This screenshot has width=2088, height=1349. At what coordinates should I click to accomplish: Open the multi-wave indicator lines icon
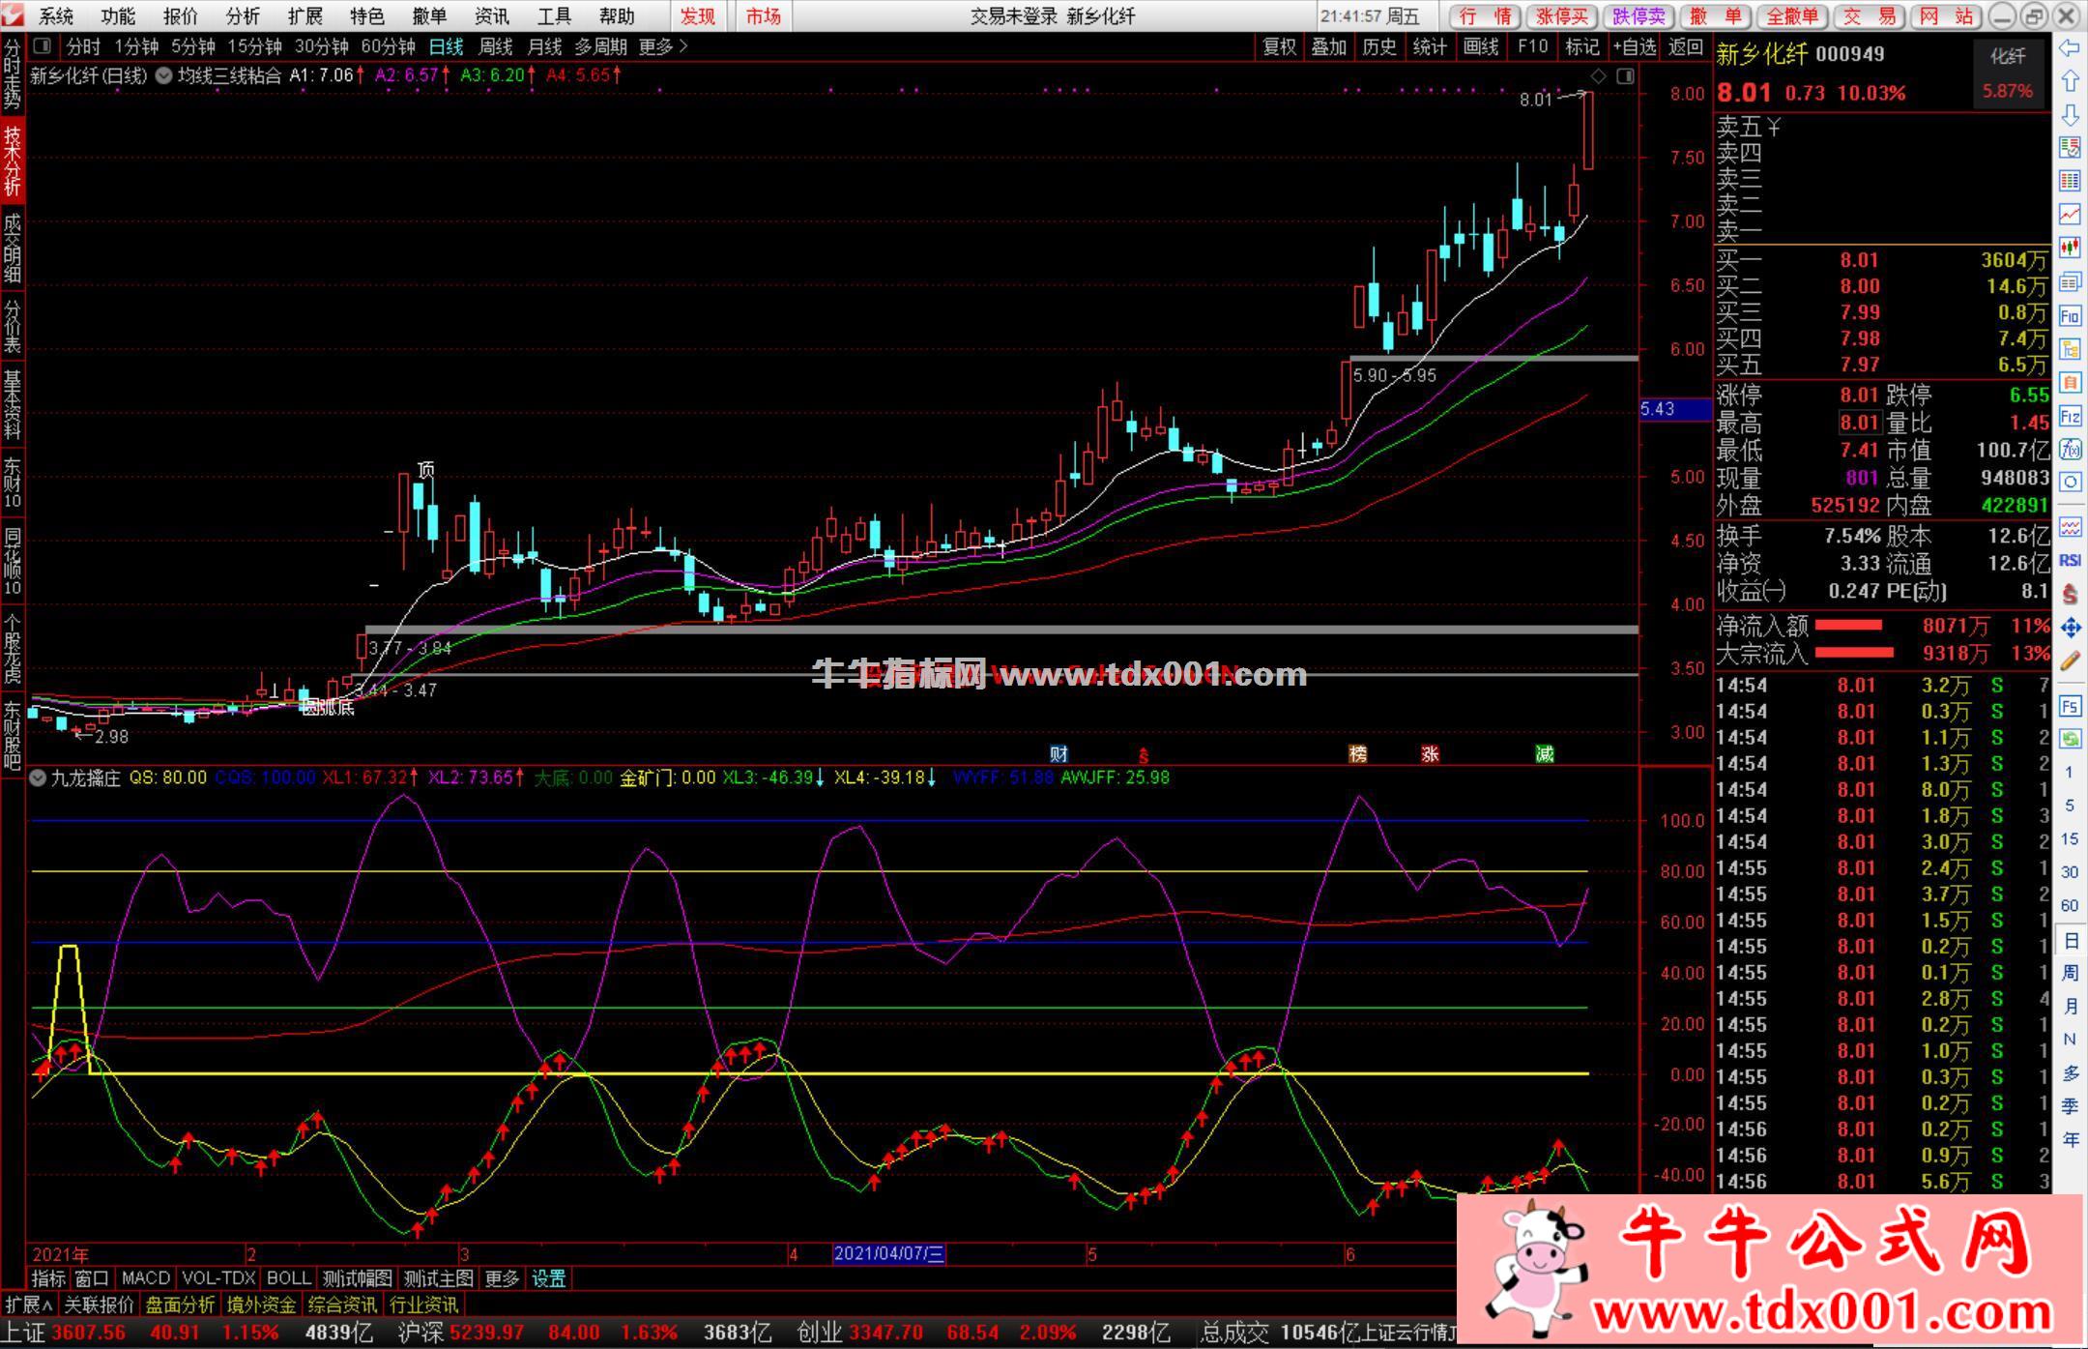2070,527
